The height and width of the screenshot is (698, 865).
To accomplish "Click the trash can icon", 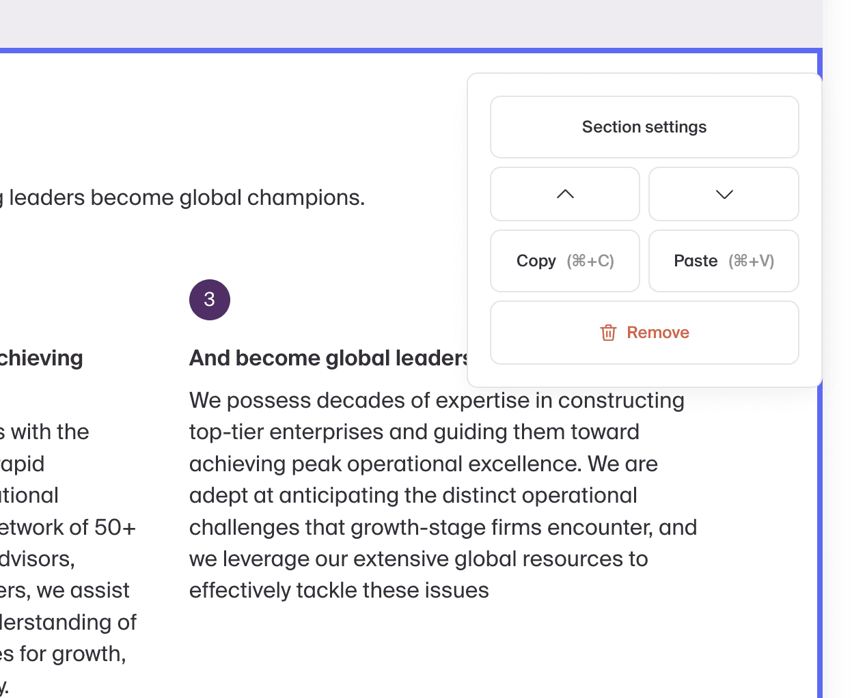I will [608, 333].
